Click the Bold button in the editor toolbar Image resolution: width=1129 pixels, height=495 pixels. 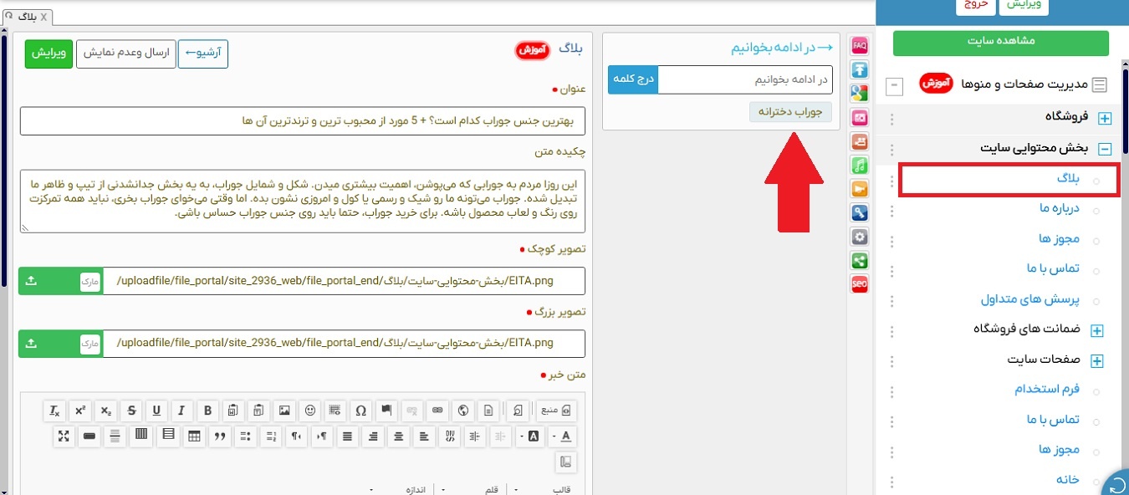(x=207, y=410)
